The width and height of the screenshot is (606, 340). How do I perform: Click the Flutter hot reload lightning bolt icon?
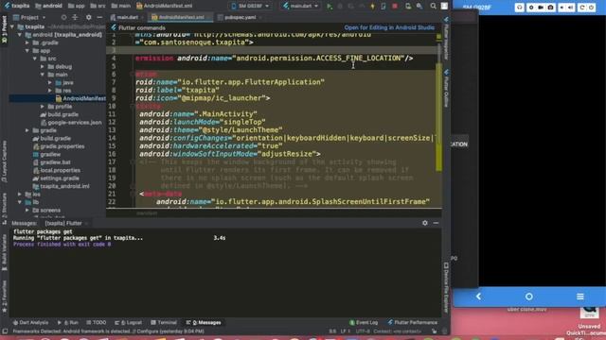372,7
